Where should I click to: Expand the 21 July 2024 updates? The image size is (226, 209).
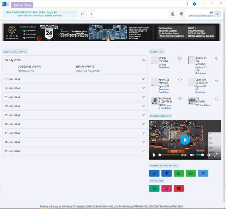coord(75,97)
